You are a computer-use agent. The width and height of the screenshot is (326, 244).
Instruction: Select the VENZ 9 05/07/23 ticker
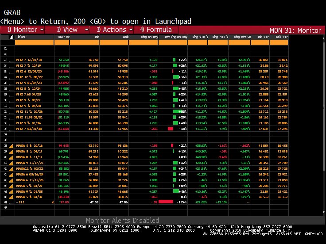coord(29,83)
